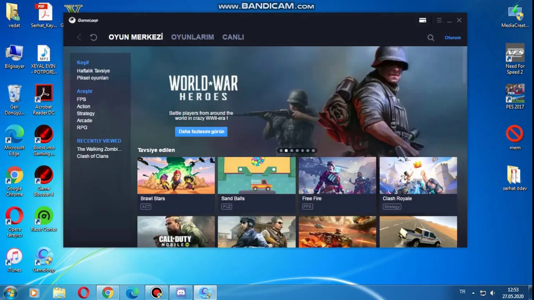Click Discord in the taskbar
Screen dimensions: 534x300
coord(181,292)
